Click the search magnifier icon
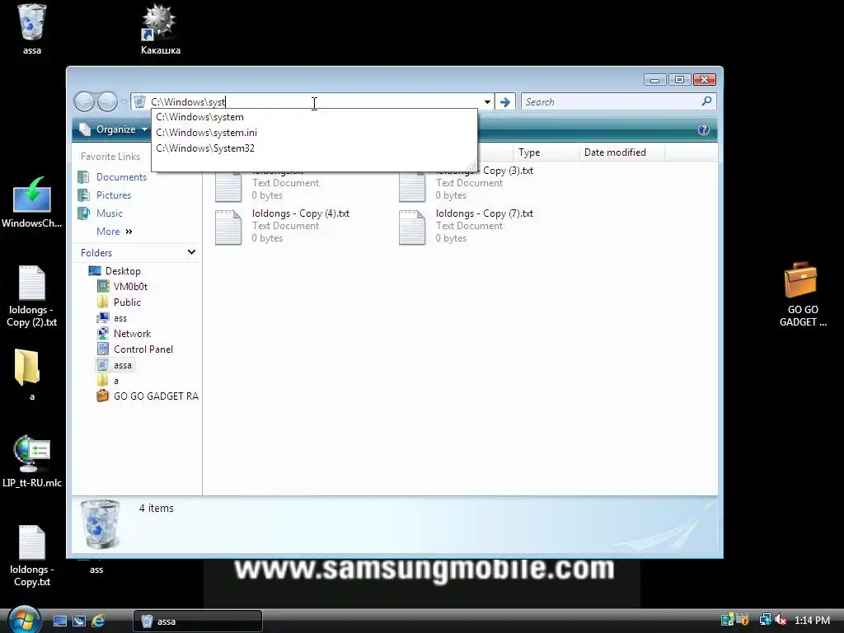 [706, 101]
